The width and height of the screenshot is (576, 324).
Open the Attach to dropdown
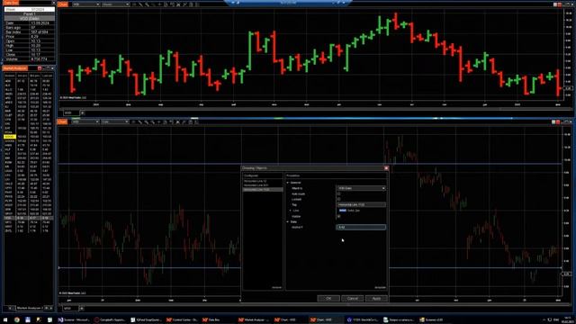pyautogui.click(x=361, y=188)
